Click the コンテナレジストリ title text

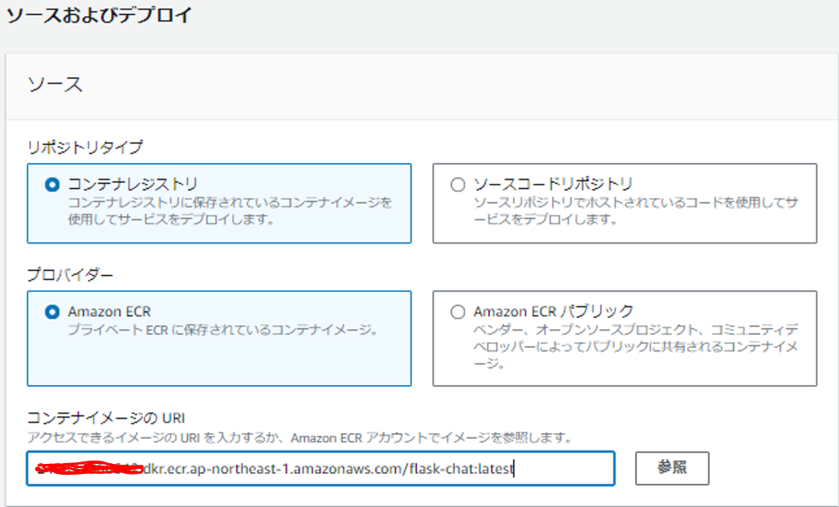point(133,184)
